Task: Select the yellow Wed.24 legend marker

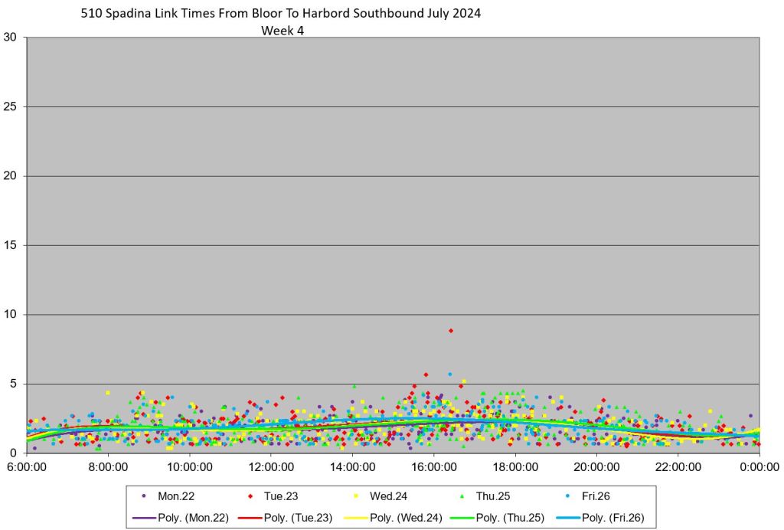Action: pyautogui.click(x=356, y=496)
